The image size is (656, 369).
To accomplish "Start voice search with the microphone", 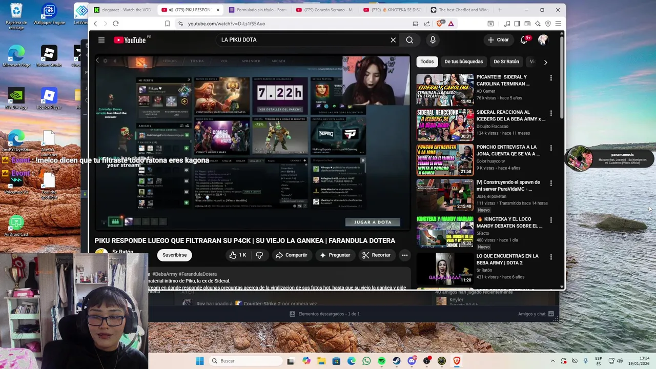I will 433,40.
